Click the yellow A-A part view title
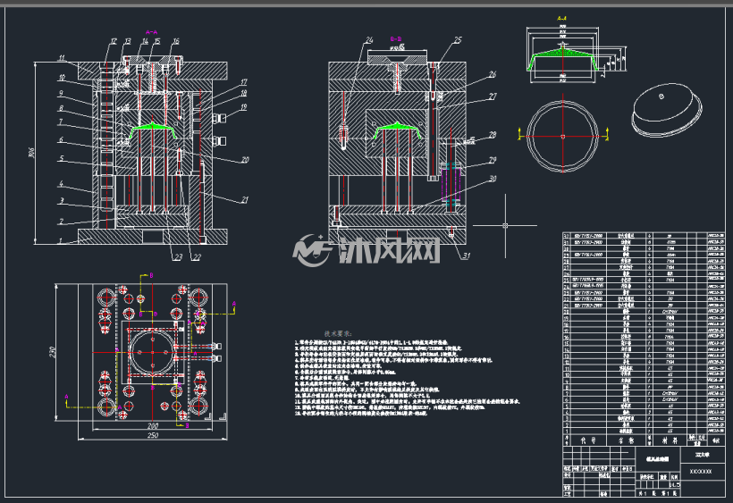733x503 pixels. [562, 18]
